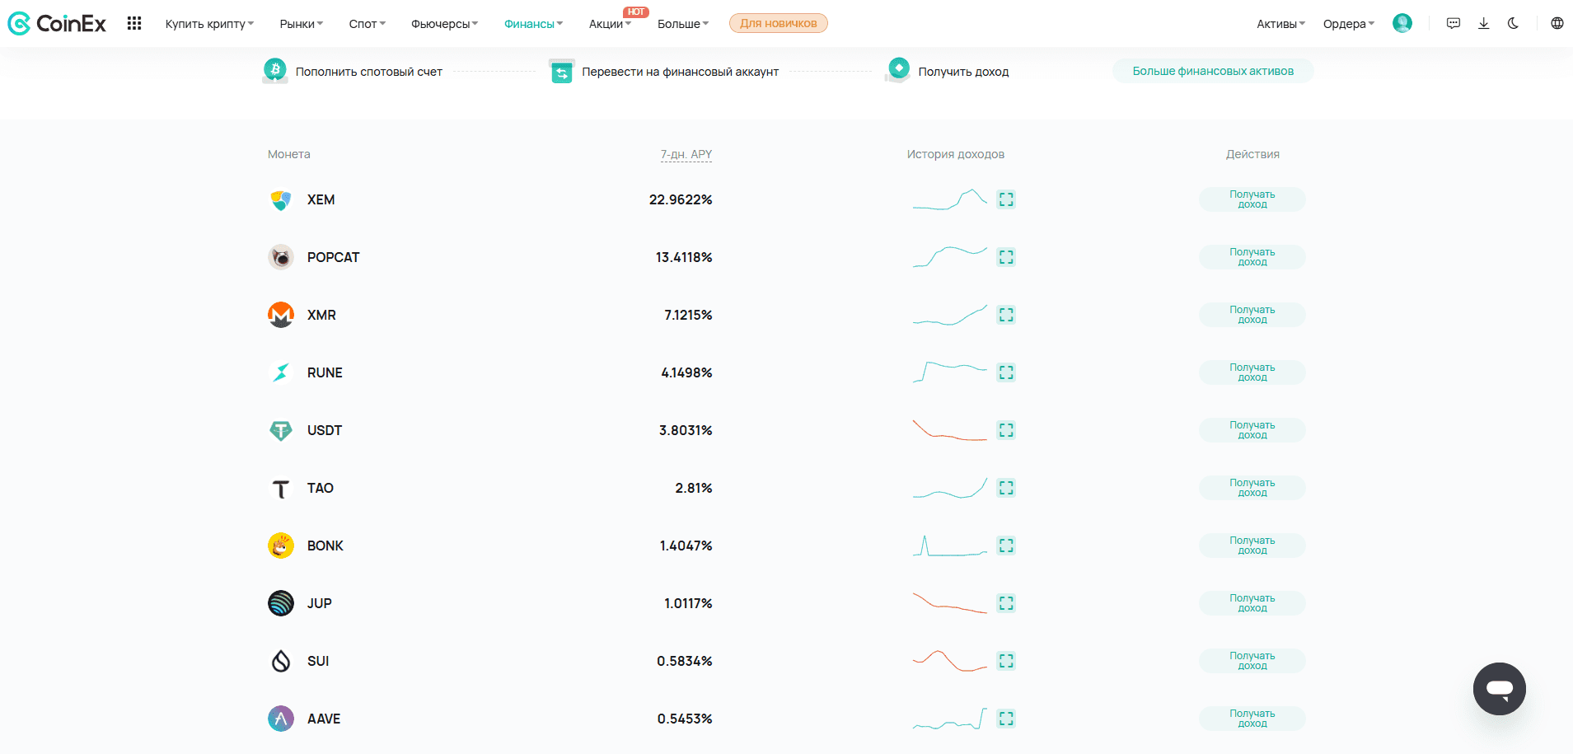Open Больше финансовых активов link

click(x=1213, y=71)
